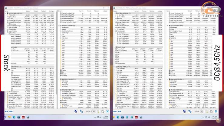Click floppy disk icon on OC taskbar
Viewport: 224px width, 126px height.
(141, 117)
